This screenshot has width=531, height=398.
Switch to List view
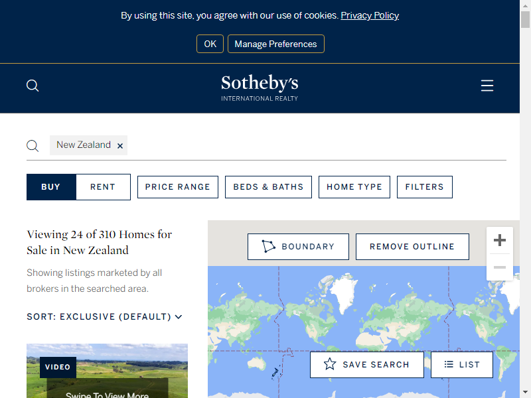(462, 365)
